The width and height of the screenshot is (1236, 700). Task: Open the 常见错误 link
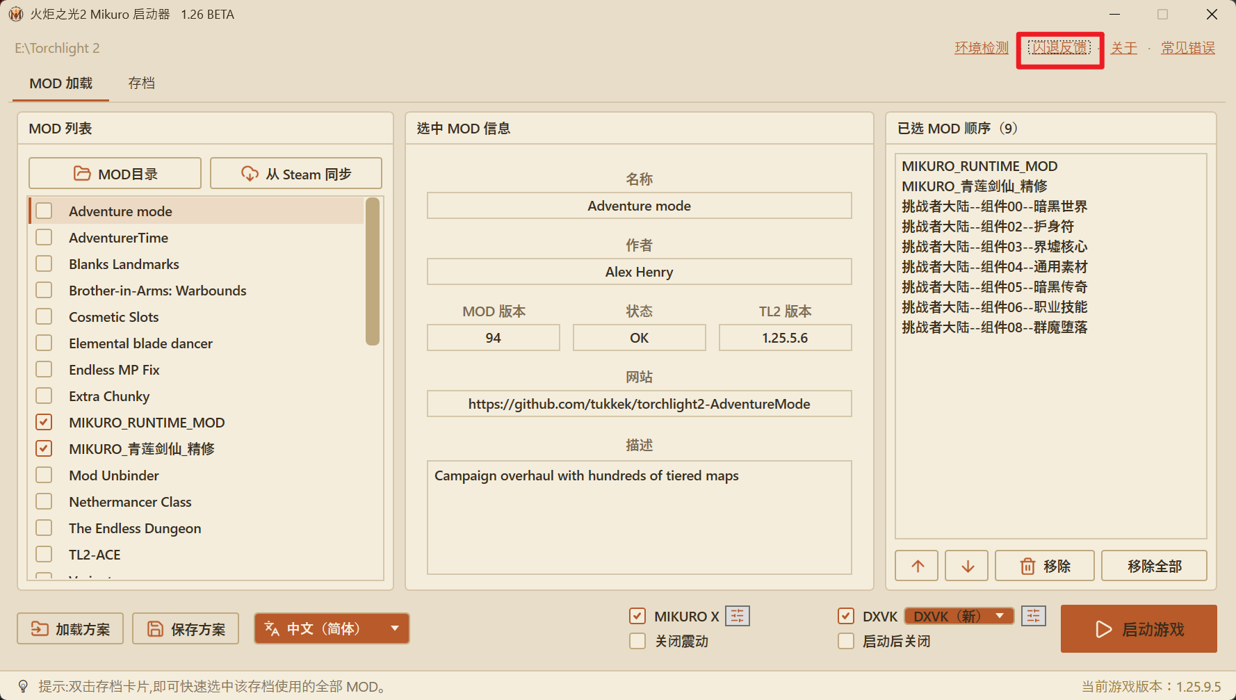pyautogui.click(x=1188, y=48)
